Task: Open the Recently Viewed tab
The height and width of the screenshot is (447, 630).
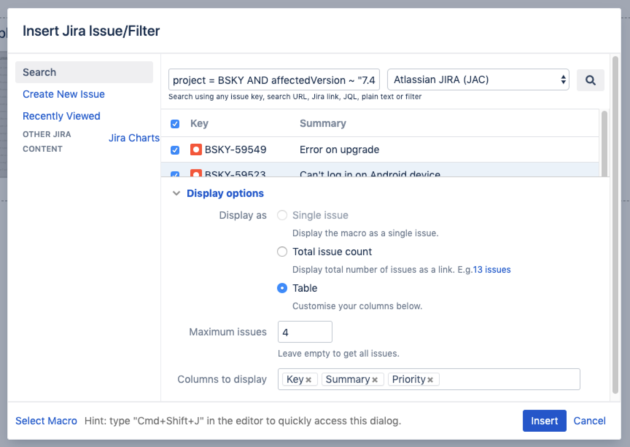Action: click(61, 116)
